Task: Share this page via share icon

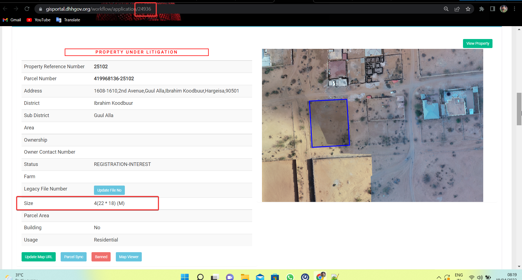Action: coord(457,9)
